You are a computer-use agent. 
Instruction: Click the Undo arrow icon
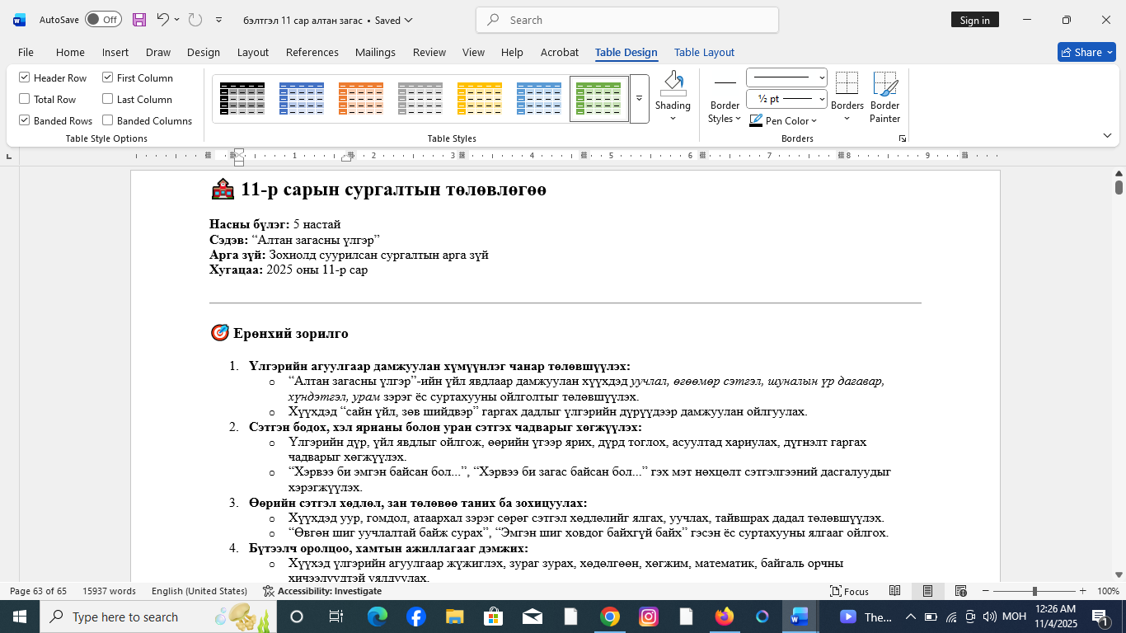click(163, 20)
